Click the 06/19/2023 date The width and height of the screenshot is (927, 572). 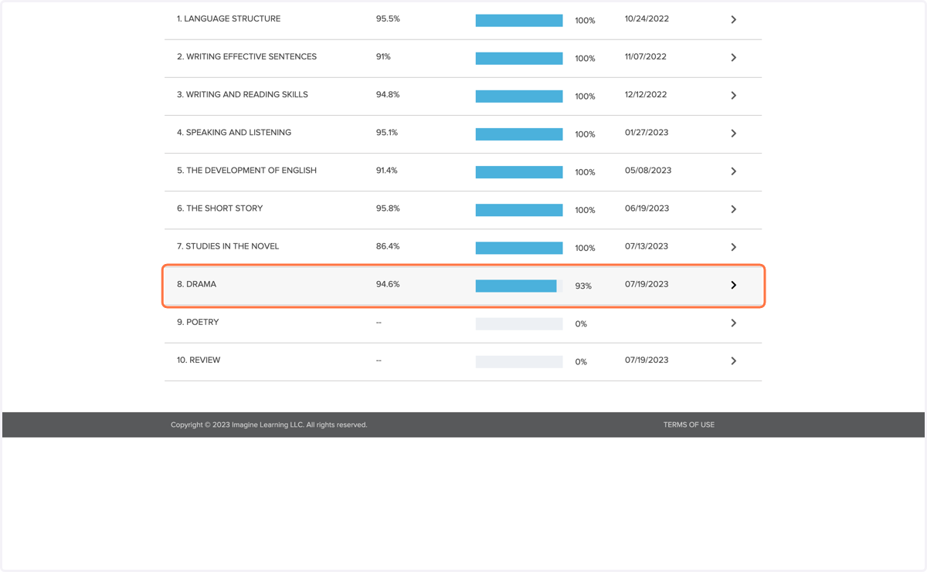(647, 208)
